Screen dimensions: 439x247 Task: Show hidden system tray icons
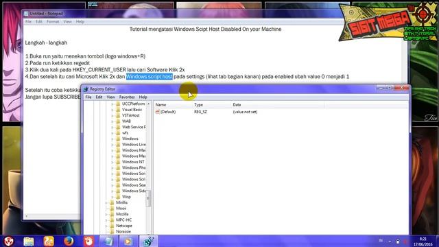coord(390,242)
